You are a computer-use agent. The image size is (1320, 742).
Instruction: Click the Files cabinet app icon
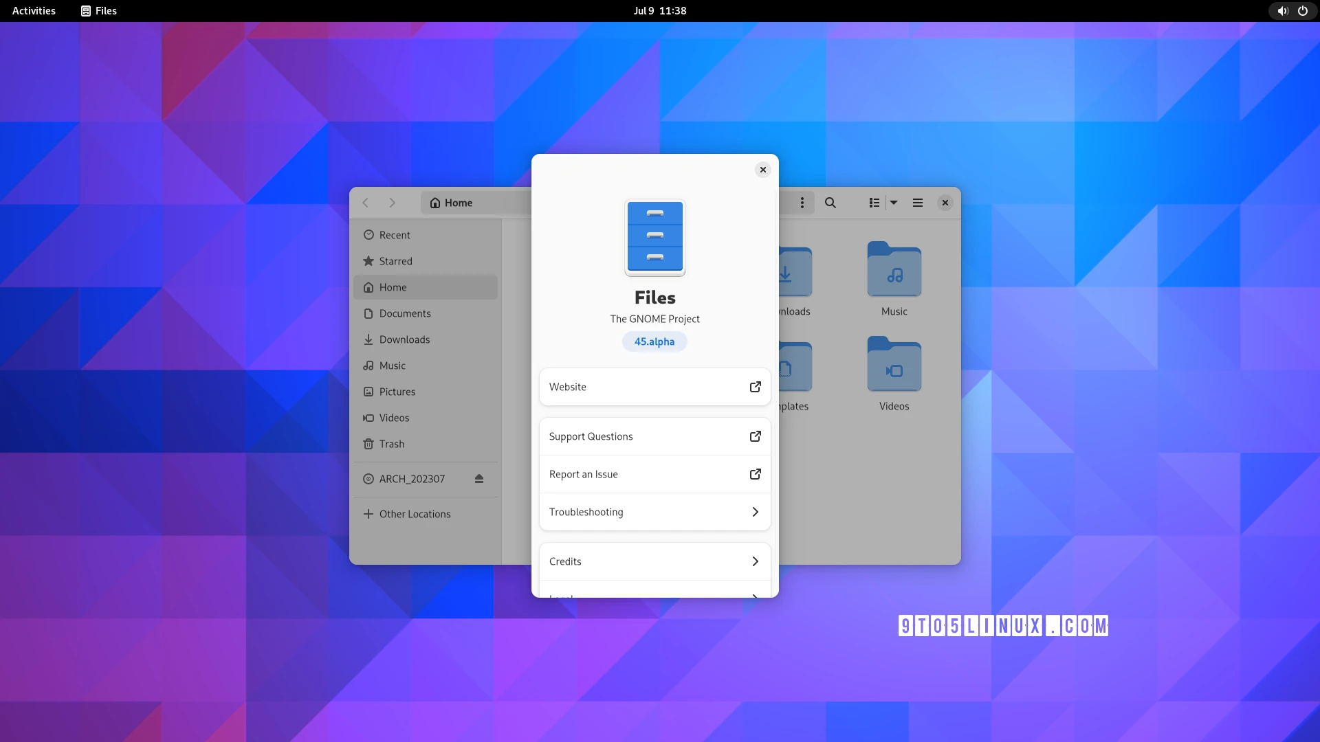[x=654, y=238]
